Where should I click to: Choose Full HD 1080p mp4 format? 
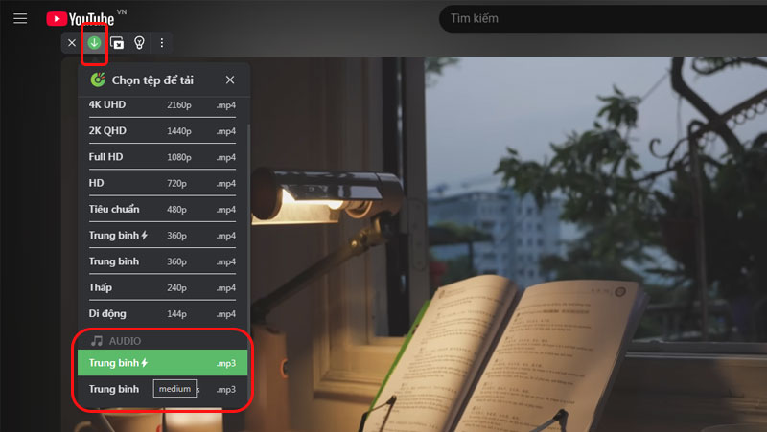(162, 157)
